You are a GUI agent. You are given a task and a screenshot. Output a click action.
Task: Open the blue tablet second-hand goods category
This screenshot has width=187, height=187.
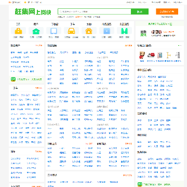[x=54, y=31]
